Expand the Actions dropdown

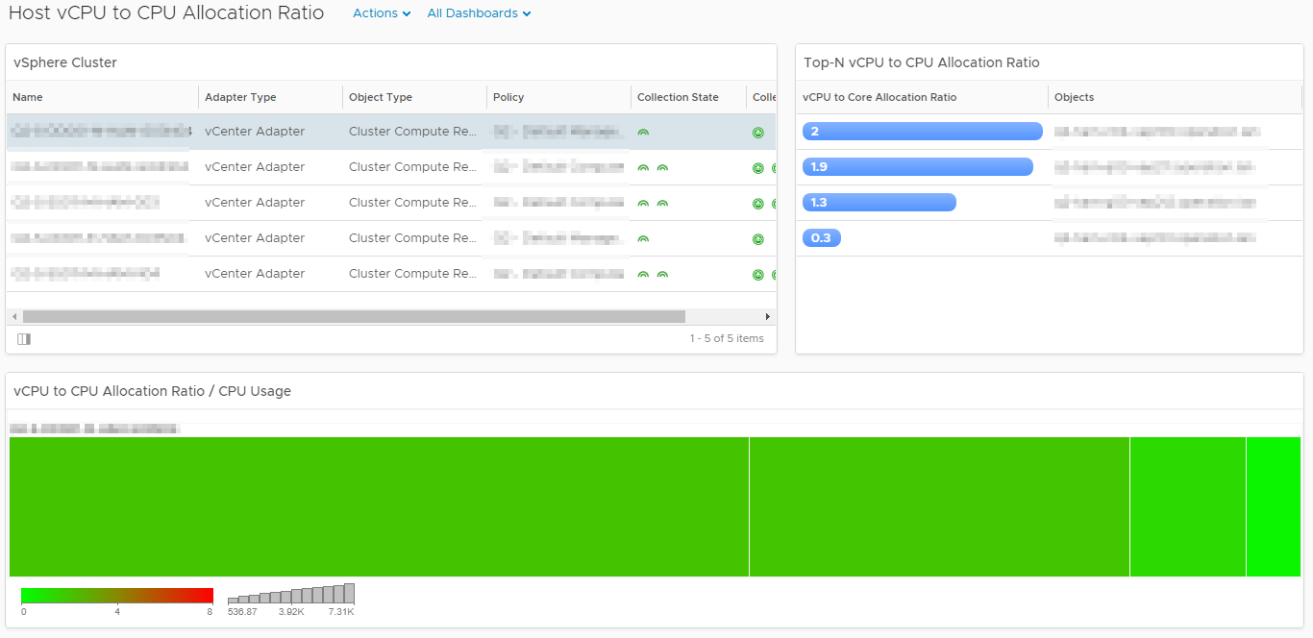[382, 13]
